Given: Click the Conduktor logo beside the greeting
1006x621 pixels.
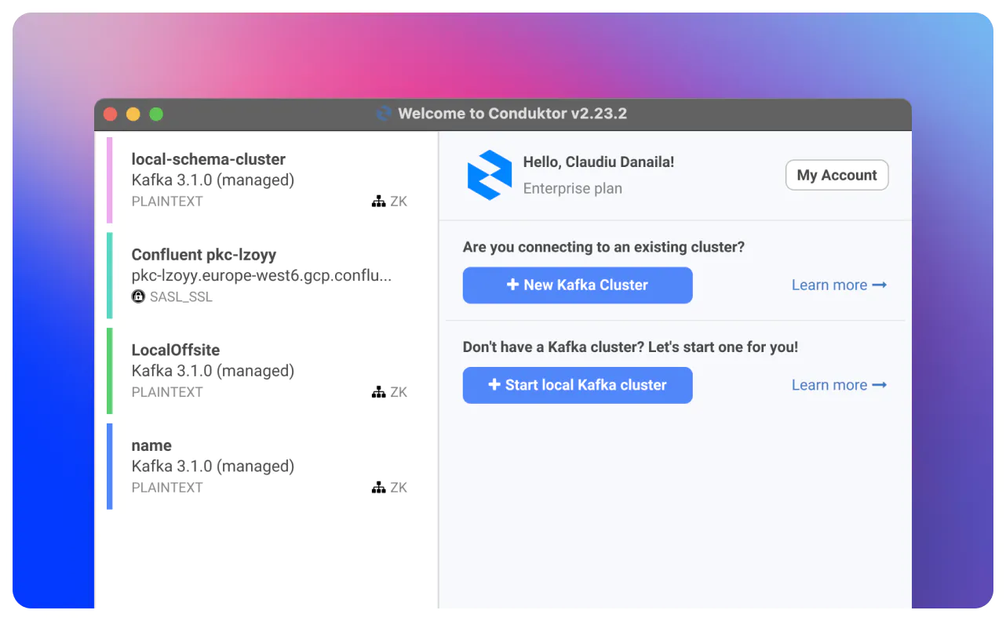Looking at the screenshot, I should [490, 175].
